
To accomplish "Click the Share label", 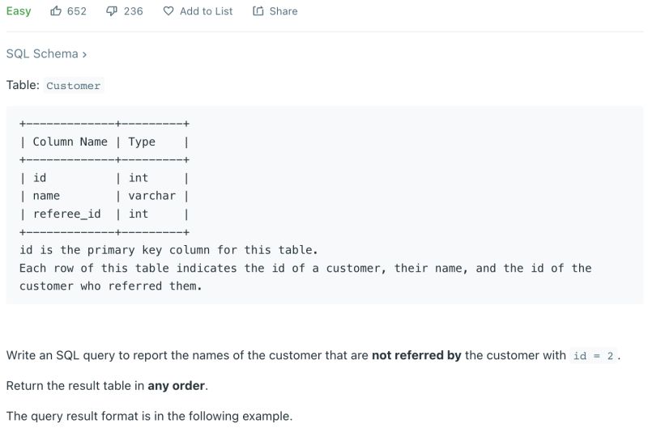I will point(283,11).
